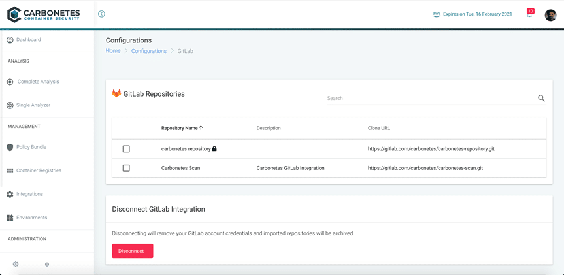Open the notifications bell with badge 10
This screenshot has width=564, height=275.
tap(530, 13)
